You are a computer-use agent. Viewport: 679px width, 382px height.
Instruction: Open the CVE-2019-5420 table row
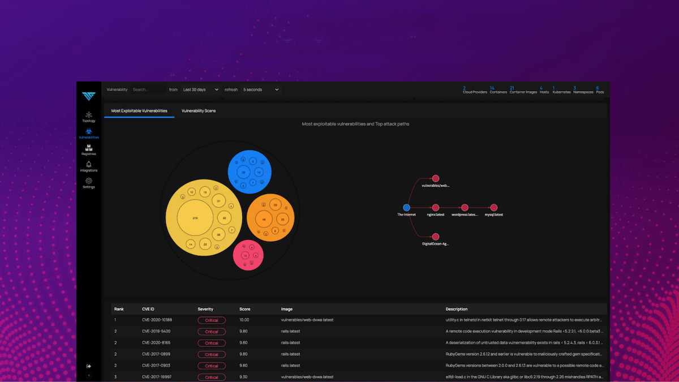pyautogui.click(x=359, y=332)
